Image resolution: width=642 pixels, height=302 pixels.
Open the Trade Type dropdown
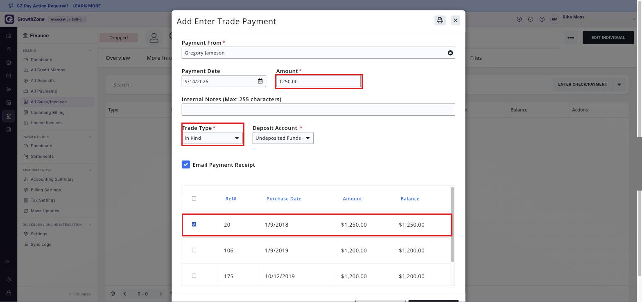[212, 138]
